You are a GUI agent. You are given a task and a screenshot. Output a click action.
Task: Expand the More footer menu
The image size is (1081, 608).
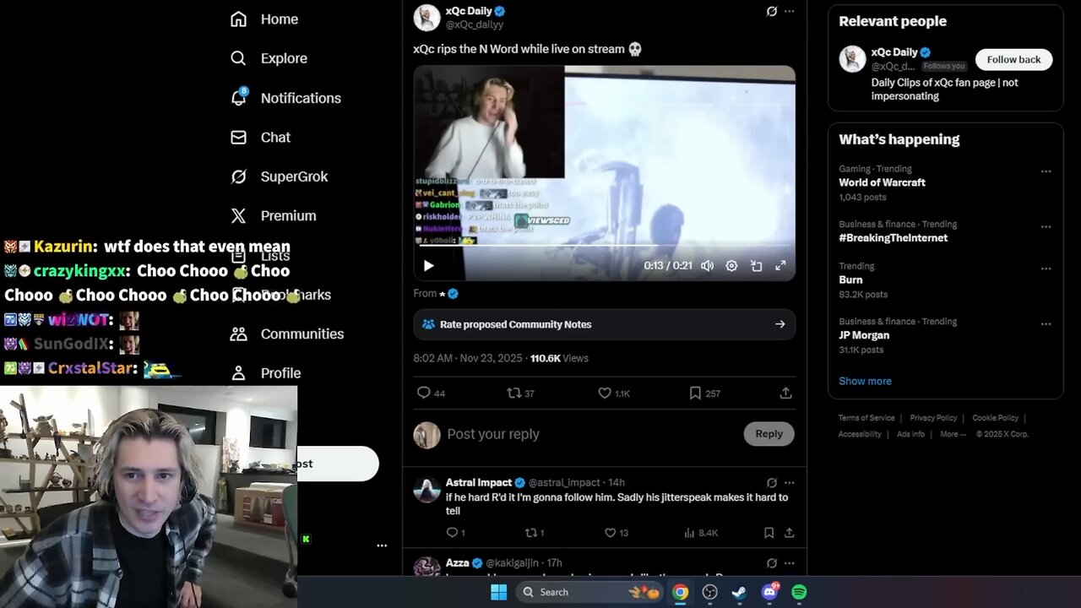click(952, 434)
